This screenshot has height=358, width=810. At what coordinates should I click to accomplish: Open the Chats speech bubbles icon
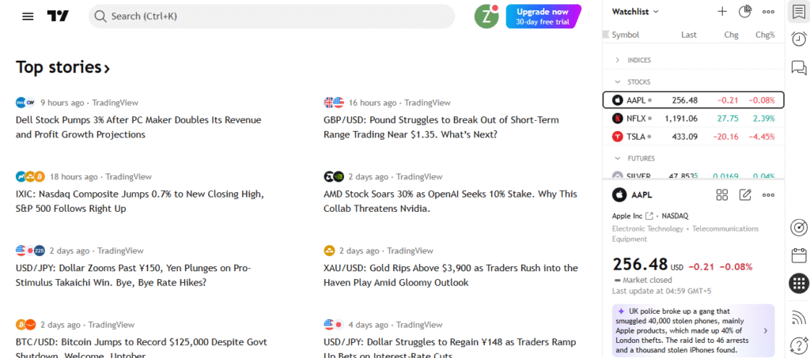click(x=799, y=68)
